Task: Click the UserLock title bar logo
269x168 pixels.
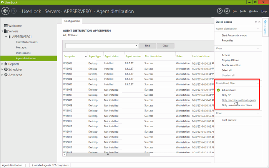Action: [x=2, y=2]
